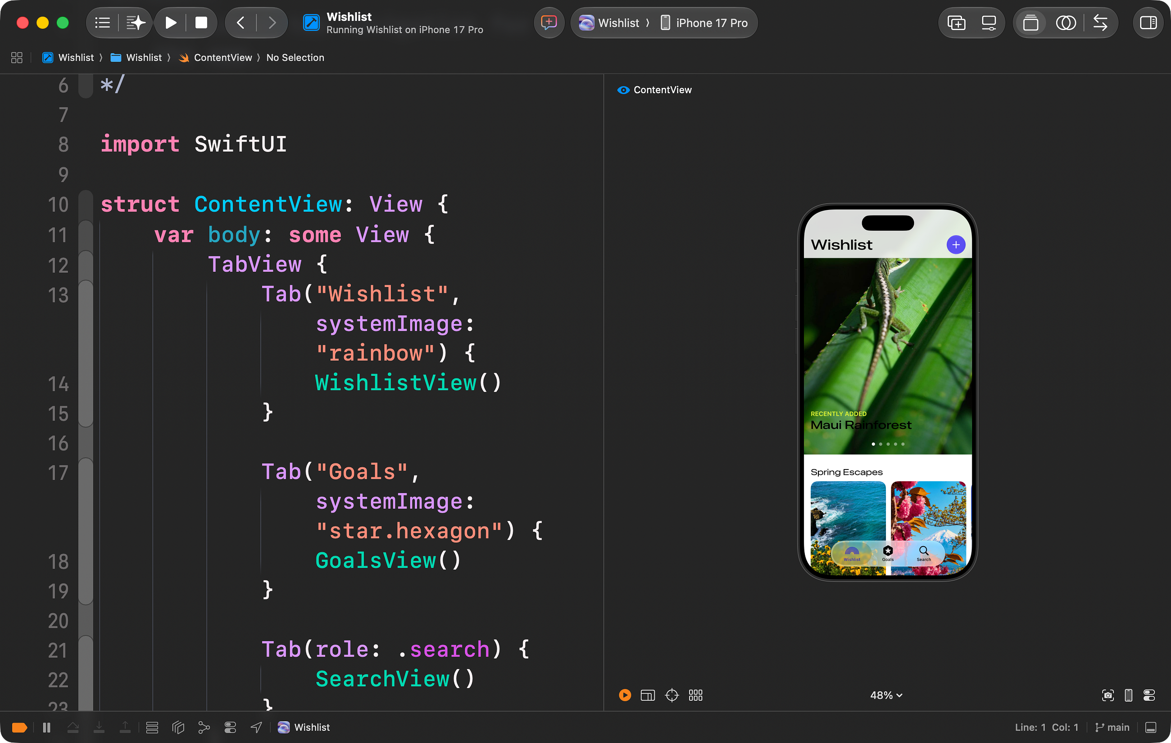The height and width of the screenshot is (743, 1171).
Task: Open the Library plus-squares icon
Action: click(956, 23)
